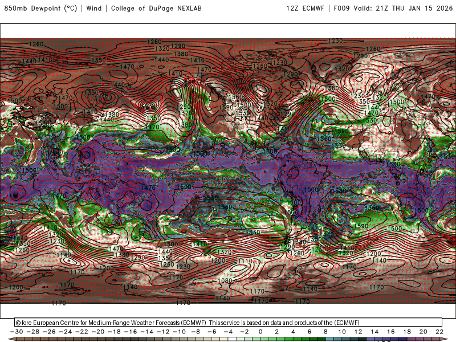Click the -18 value on the legend
The image size is (456, 342).
point(115,332)
